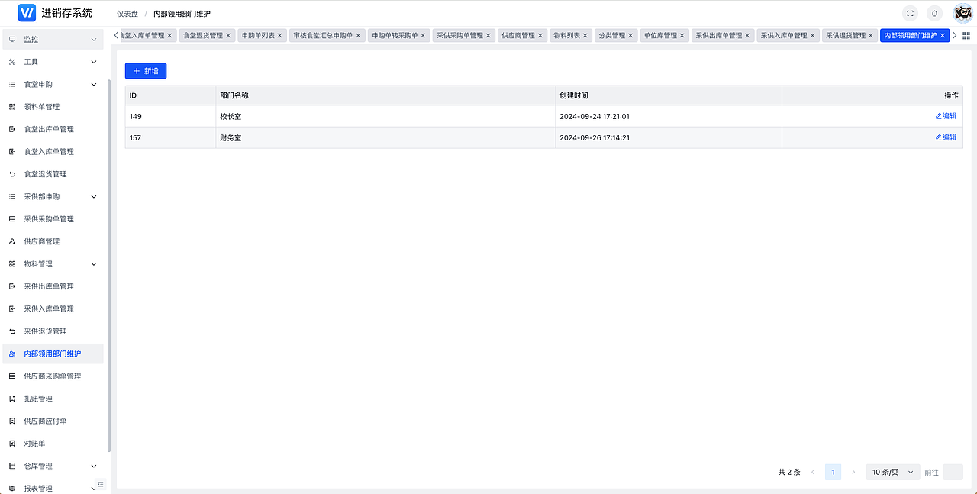Open the 10条/页 page size dropdown
Image resolution: width=977 pixels, height=494 pixels.
coord(893,472)
